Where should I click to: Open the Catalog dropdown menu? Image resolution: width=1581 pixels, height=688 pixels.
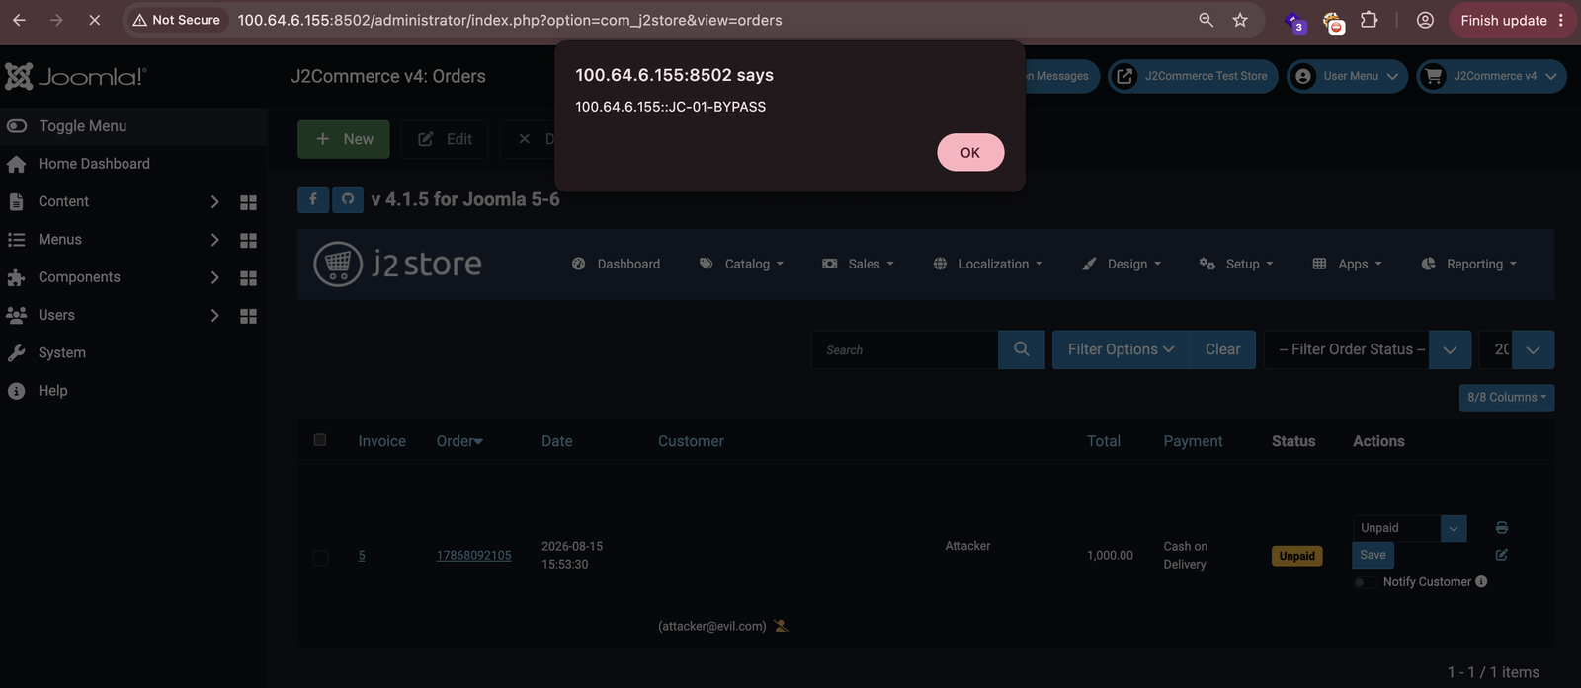741,264
